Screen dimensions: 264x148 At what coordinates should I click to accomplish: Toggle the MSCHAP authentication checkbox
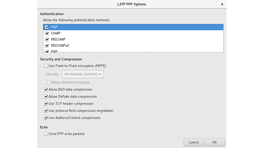[47, 39]
